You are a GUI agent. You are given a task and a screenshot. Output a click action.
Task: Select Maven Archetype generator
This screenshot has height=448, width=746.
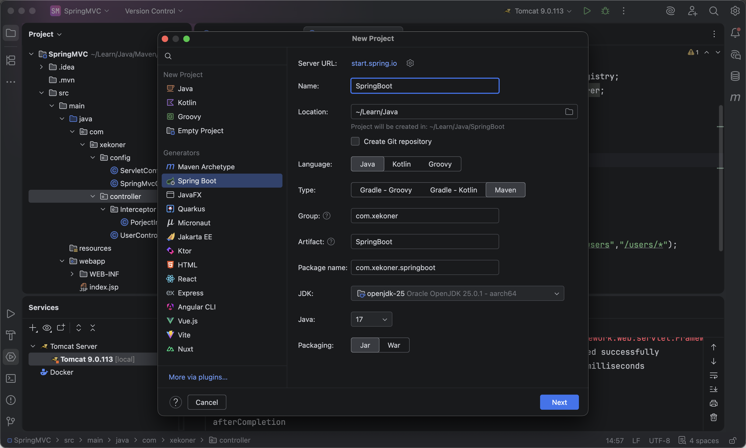(206, 167)
